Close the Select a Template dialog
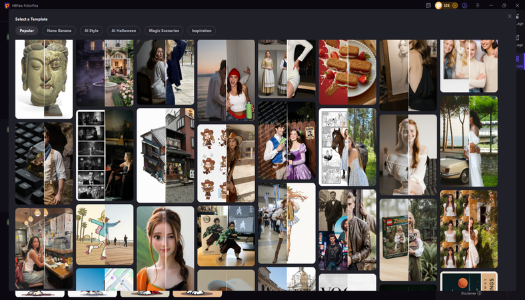 (x=510, y=16)
